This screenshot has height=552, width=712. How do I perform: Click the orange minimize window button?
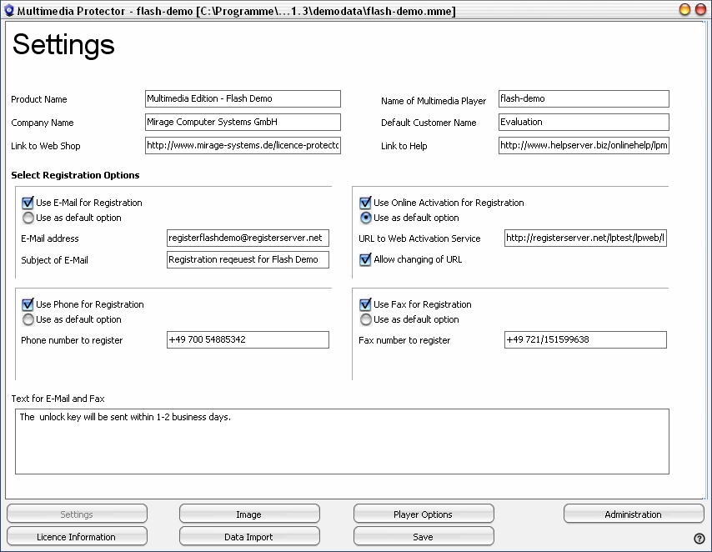pyautogui.click(x=684, y=9)
